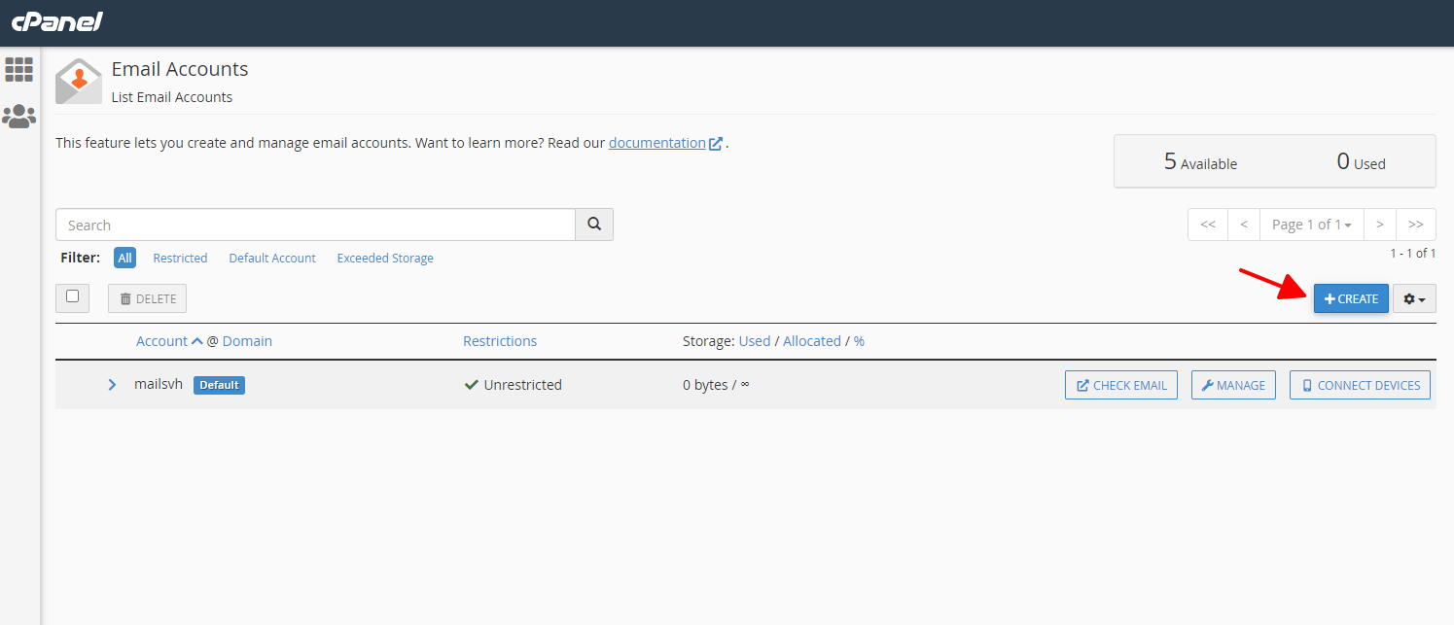Open the gear settings dropdown
Image resolution: width=1454 pixels, height=625 pixels.
(x=1414, y=298)
